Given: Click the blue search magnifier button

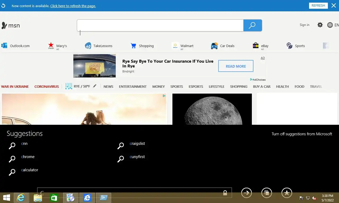Looking at the screenshot, I should (252, 25).
